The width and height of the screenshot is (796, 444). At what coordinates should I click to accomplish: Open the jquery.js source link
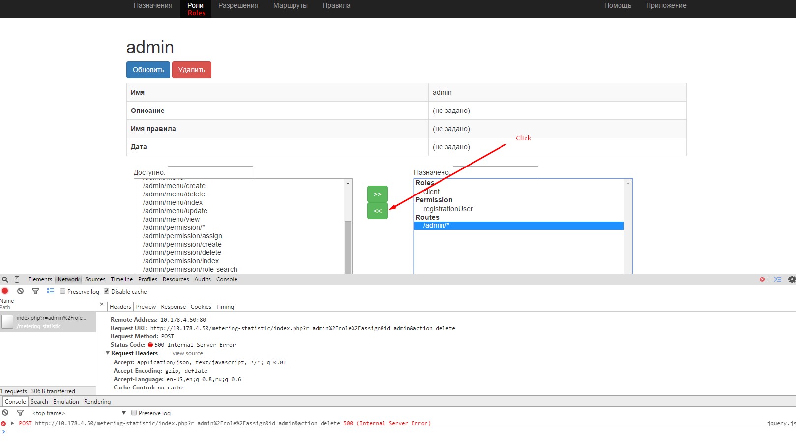pyautogui.click(x=781, y=423)
